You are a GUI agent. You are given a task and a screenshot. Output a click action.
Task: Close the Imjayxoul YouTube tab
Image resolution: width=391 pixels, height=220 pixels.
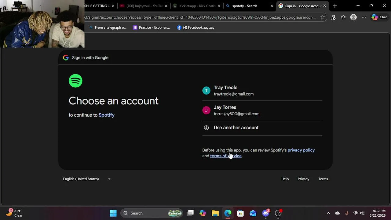pos(166,6)
